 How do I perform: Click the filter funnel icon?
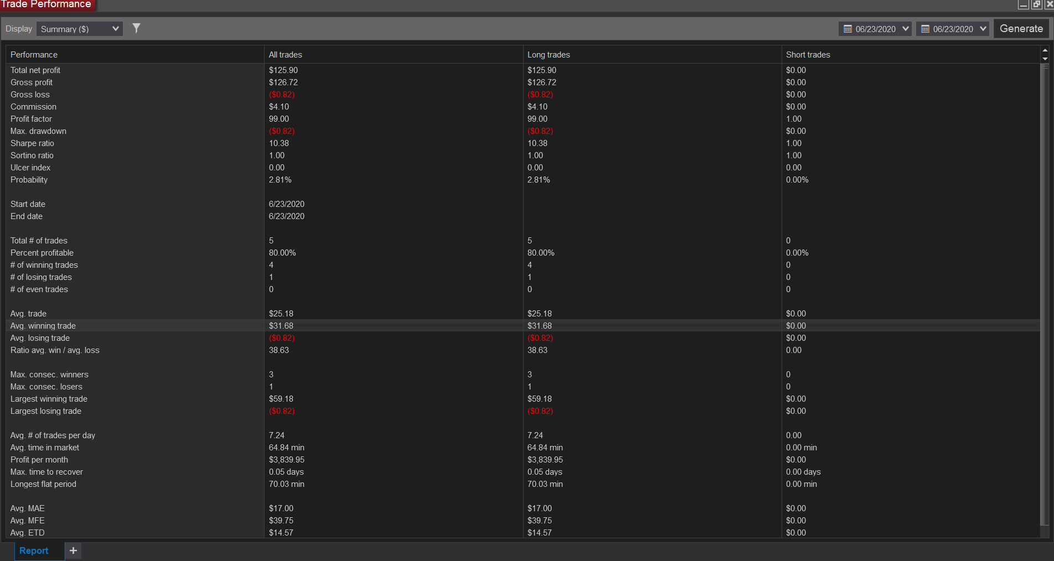pyautogui.click(x=136, y=28)
